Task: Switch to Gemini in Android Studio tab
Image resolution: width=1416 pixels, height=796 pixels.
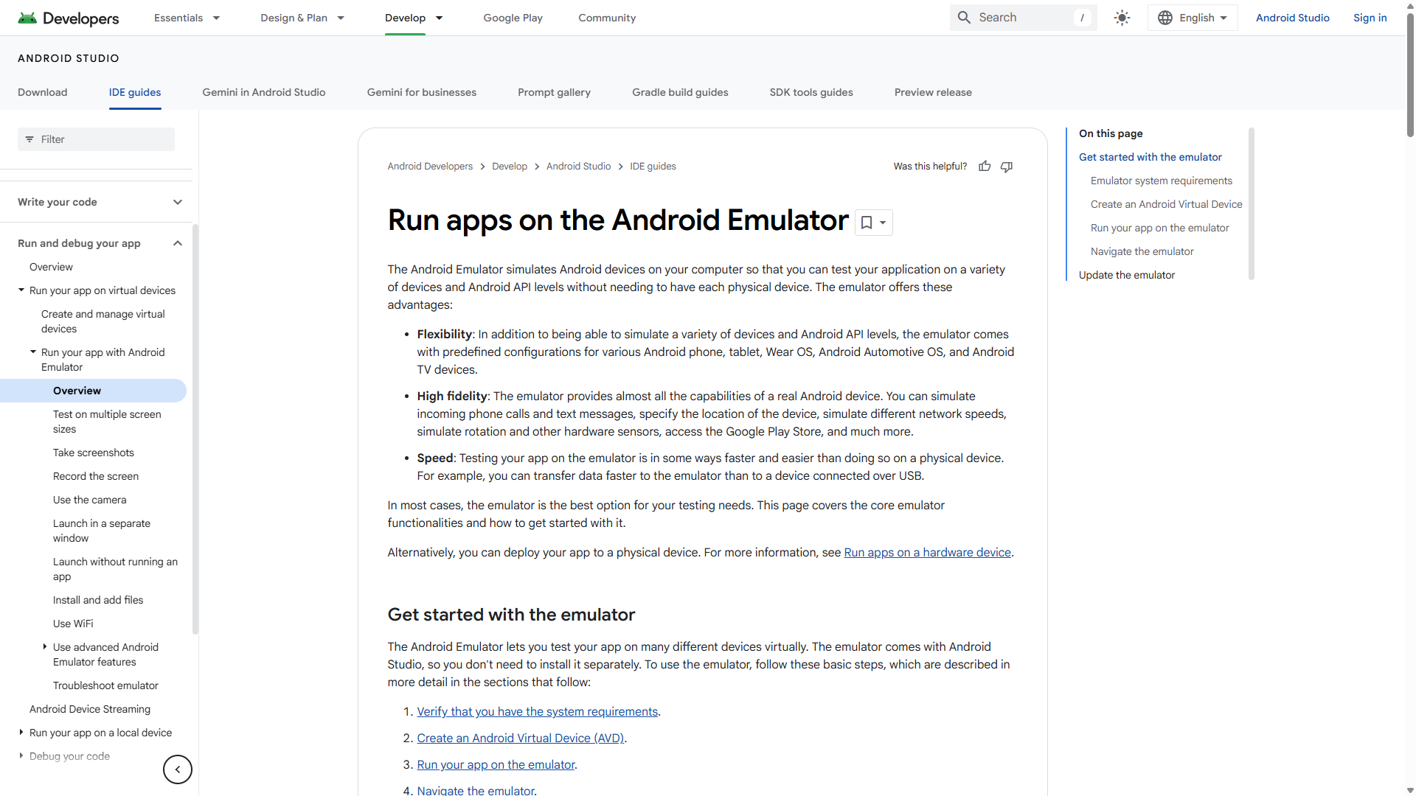Action: pyautogui.click(x=264, y=92)
